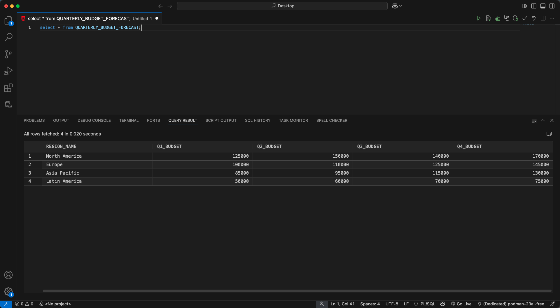Screen dimensions: 560x308
Task: Open notifications bell in status bar
Action: 552,304
